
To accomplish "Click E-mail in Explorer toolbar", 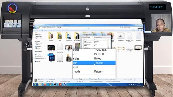I will coord(63,30).
